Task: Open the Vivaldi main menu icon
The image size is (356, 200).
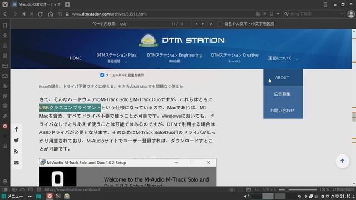Action: (5, 4)
